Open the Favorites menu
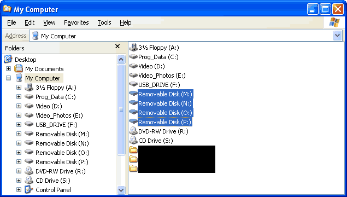Screen dimensions: 347x197 click(76, 22)
